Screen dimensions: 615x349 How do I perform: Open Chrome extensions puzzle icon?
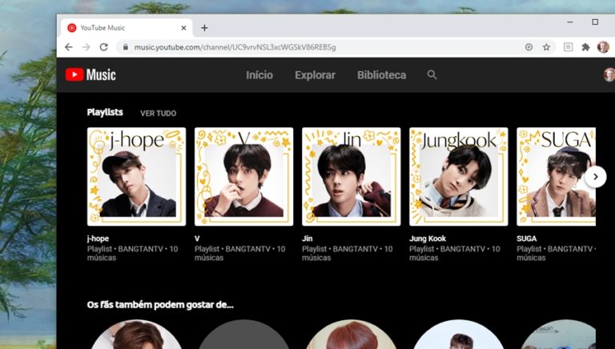point(585,47)
